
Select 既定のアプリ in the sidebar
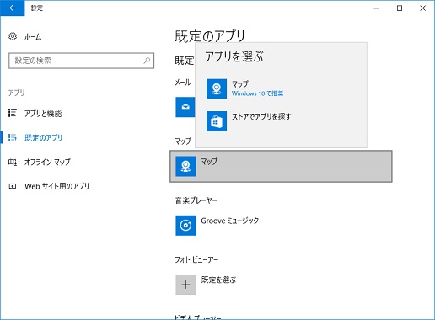click(43, 138)
